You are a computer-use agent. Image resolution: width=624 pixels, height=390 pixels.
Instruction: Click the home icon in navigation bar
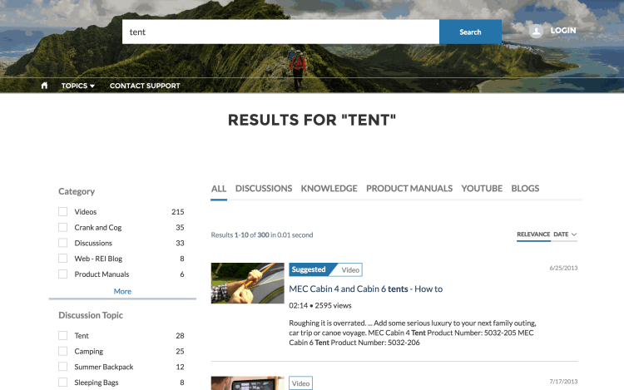(44, 86)
